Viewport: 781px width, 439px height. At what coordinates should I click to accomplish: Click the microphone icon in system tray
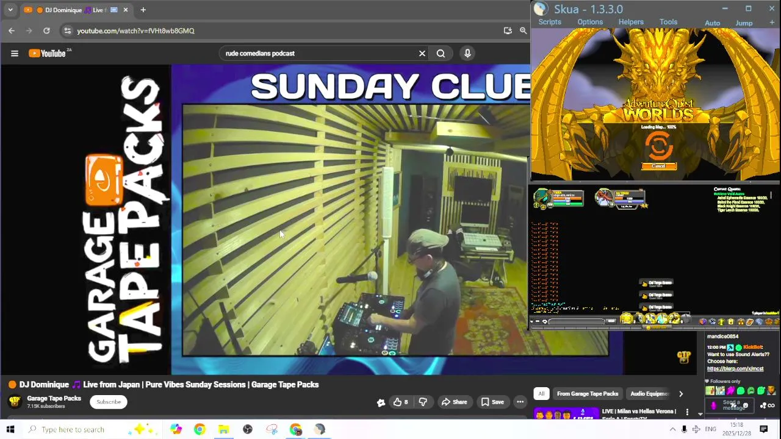[x=684, y=429]
